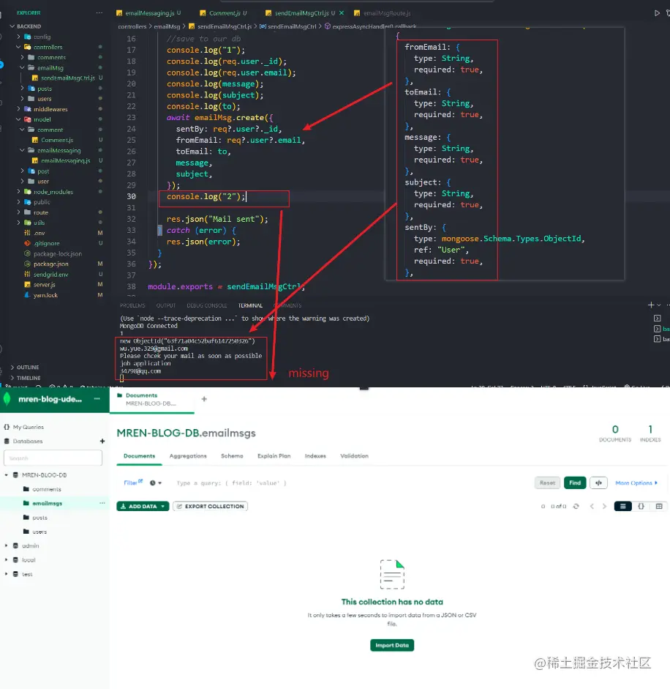Viewport: 670px width, 689px height.
Task: Open the OUTPUT panel tab
Action: tap(166, 305)
